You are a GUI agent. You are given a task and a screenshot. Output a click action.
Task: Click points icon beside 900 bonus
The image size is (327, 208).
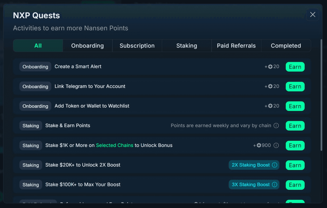point(259,145)
